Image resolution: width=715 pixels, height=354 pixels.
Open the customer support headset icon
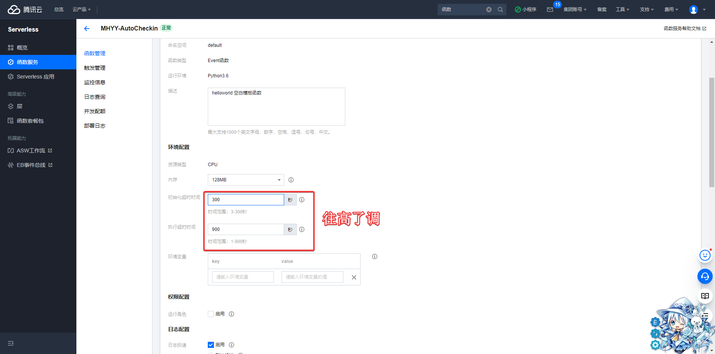click(x=705, y=276)
